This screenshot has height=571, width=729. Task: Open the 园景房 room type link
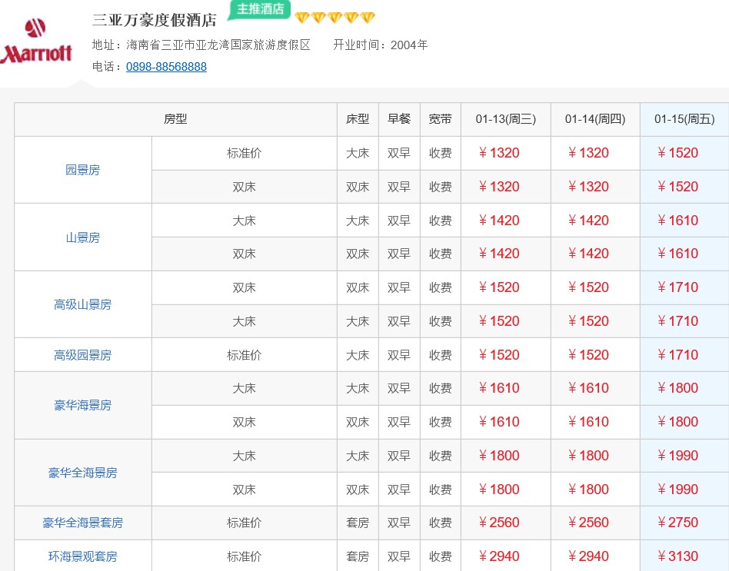click(x=82, y=170)
